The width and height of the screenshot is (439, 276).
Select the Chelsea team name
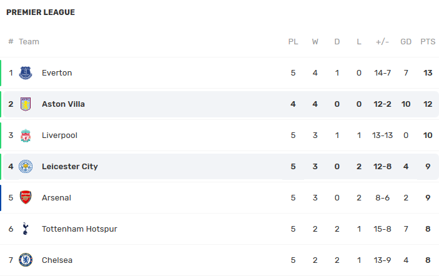click(57, 260)
